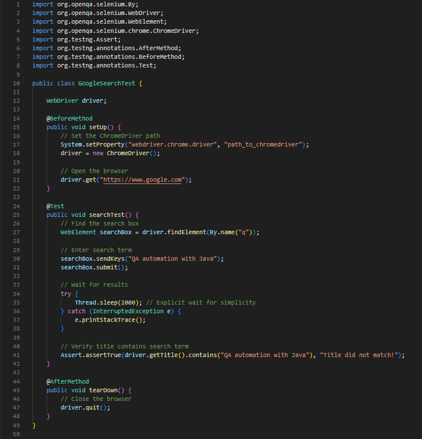Click e.printStackTrace() statement
This screenshot has width=422, height=439.
(110, 320)
